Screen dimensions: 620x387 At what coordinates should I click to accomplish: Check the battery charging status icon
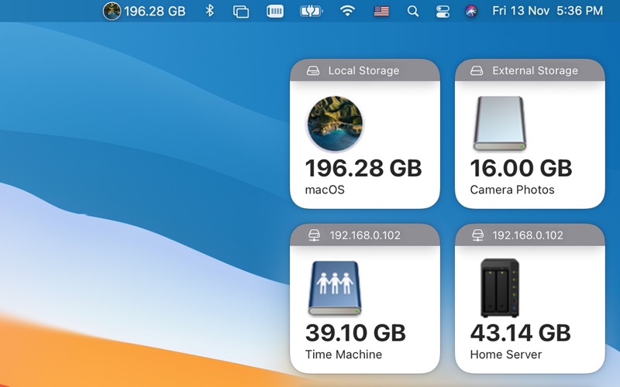pos(312,11)
